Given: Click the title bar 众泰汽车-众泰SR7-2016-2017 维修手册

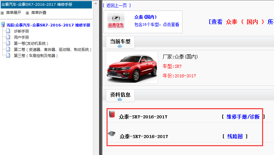Looking at the screenshot, I should click(46, 4).
